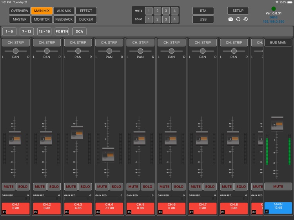This screenshot has width=294, height=220.
Task: Open the CH. STRIP for channel 8
Action: (x=234, y=43)
